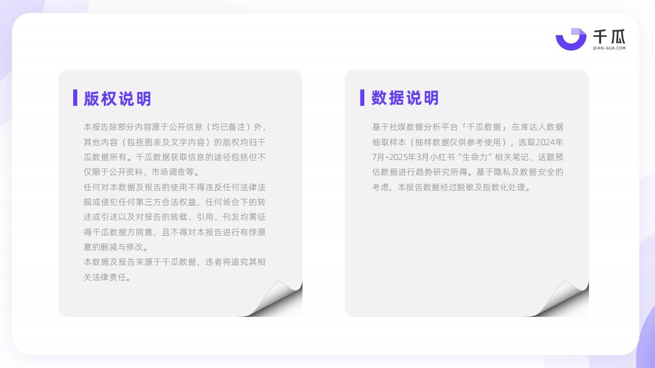Viewport: 655px width, 368px height.
Task: Click the line starting 其他内容（包括图表及文字内容）
Action: [x=174, y=142]
